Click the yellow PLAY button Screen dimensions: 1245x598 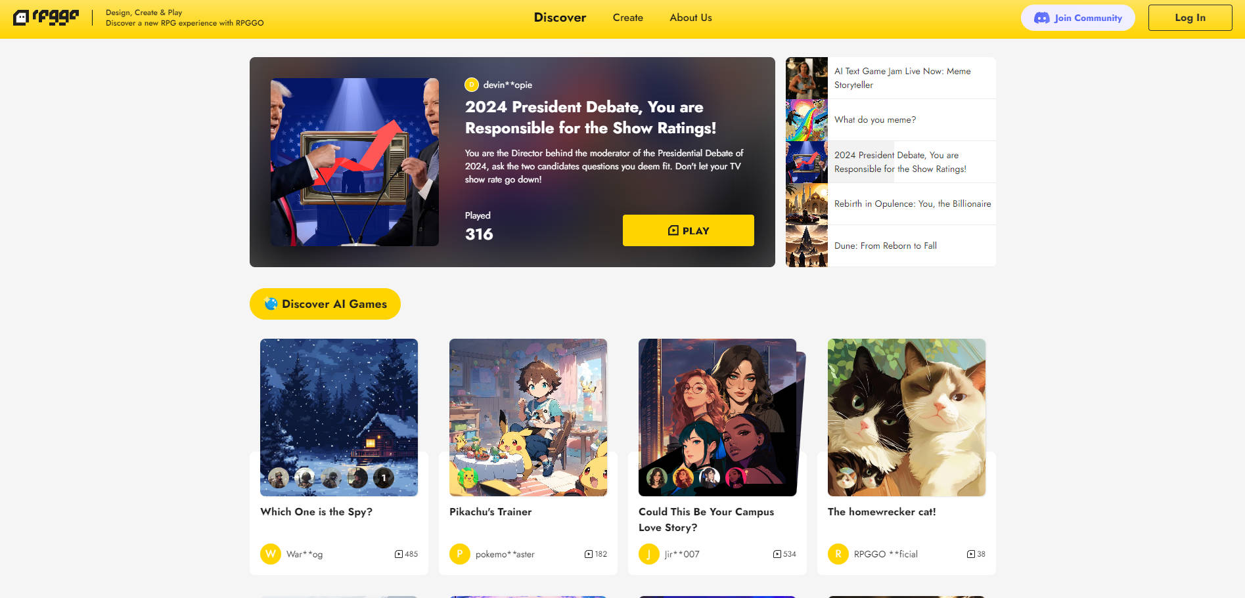[x=688, y=230]
